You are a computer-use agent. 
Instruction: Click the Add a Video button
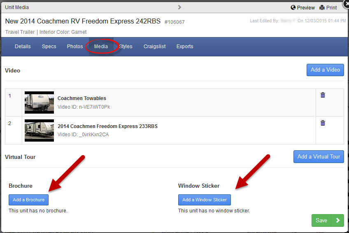click(x=325, y=70)
